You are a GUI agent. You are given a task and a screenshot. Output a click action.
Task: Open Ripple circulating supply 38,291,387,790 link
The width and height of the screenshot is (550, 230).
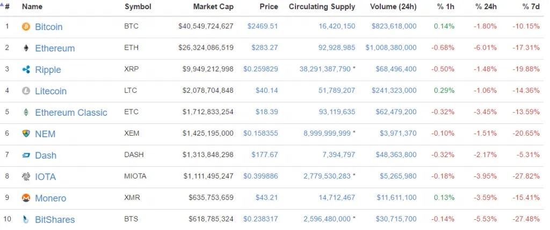(325, 69)
